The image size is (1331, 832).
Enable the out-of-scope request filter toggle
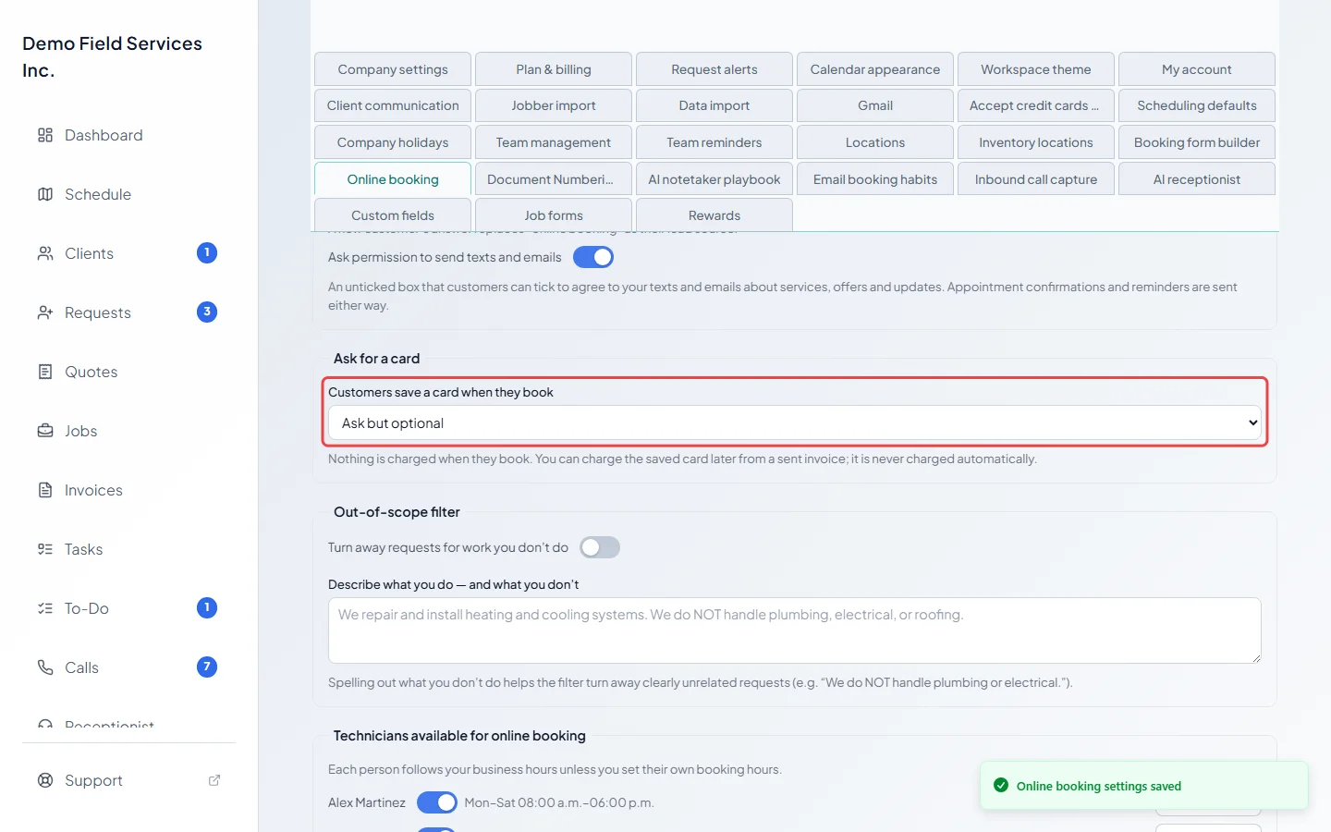pyautogui.click(x=600, y=547)
